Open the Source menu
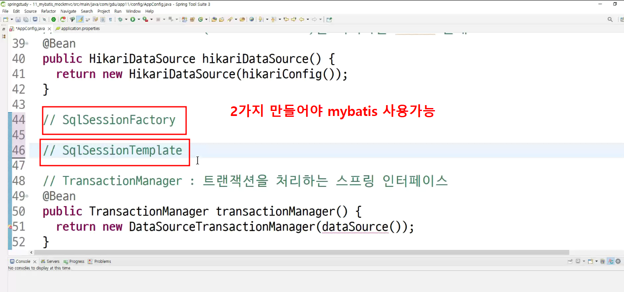This screenshot has height=292, width=624. click(31, 11)
